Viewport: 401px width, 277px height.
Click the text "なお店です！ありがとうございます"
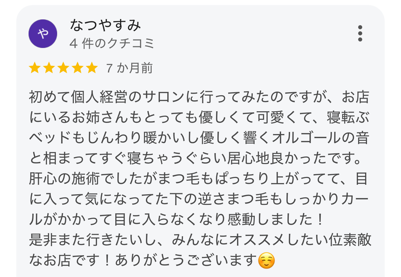tap(143, 261)
